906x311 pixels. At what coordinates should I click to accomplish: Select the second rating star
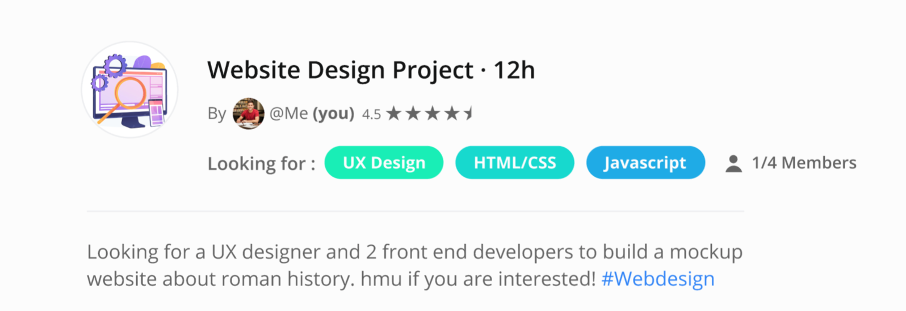pyautogui.click(x=413, y=114)
